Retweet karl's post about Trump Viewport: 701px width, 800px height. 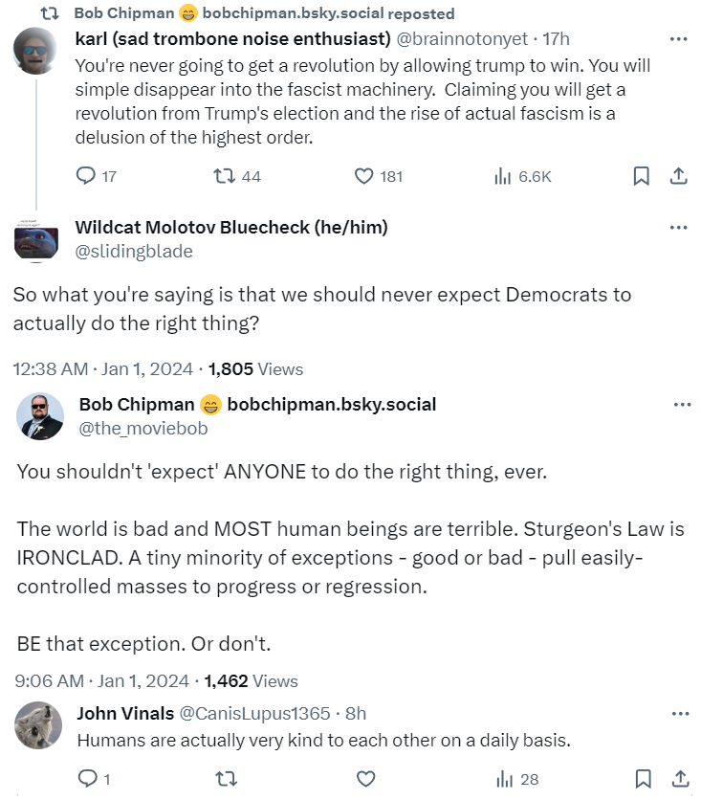pyautogui.click(x=222, y=176)
